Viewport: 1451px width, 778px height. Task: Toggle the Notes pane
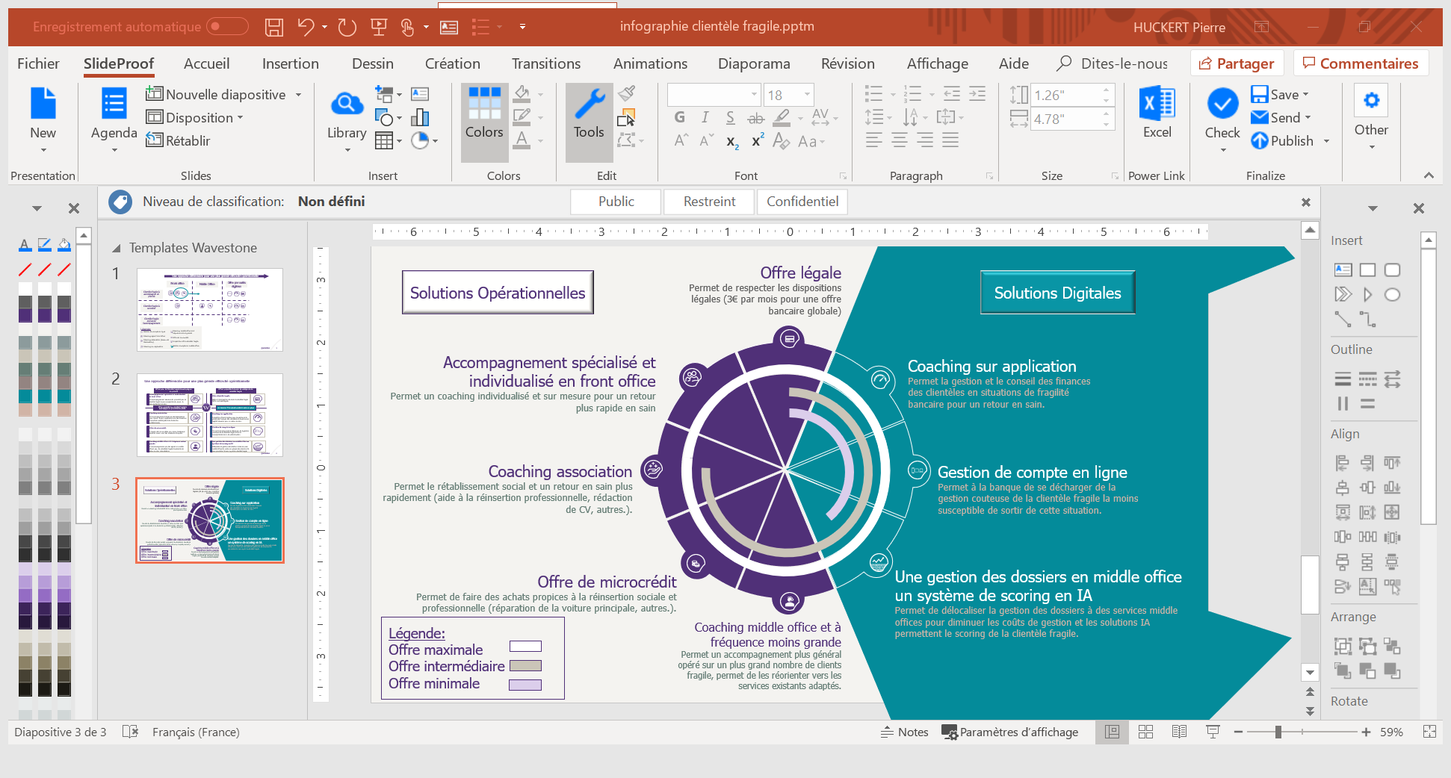pos(904,732)
